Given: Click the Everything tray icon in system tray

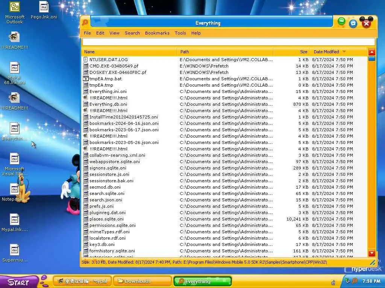Looking at the screenshot, I should coord(355,281).
